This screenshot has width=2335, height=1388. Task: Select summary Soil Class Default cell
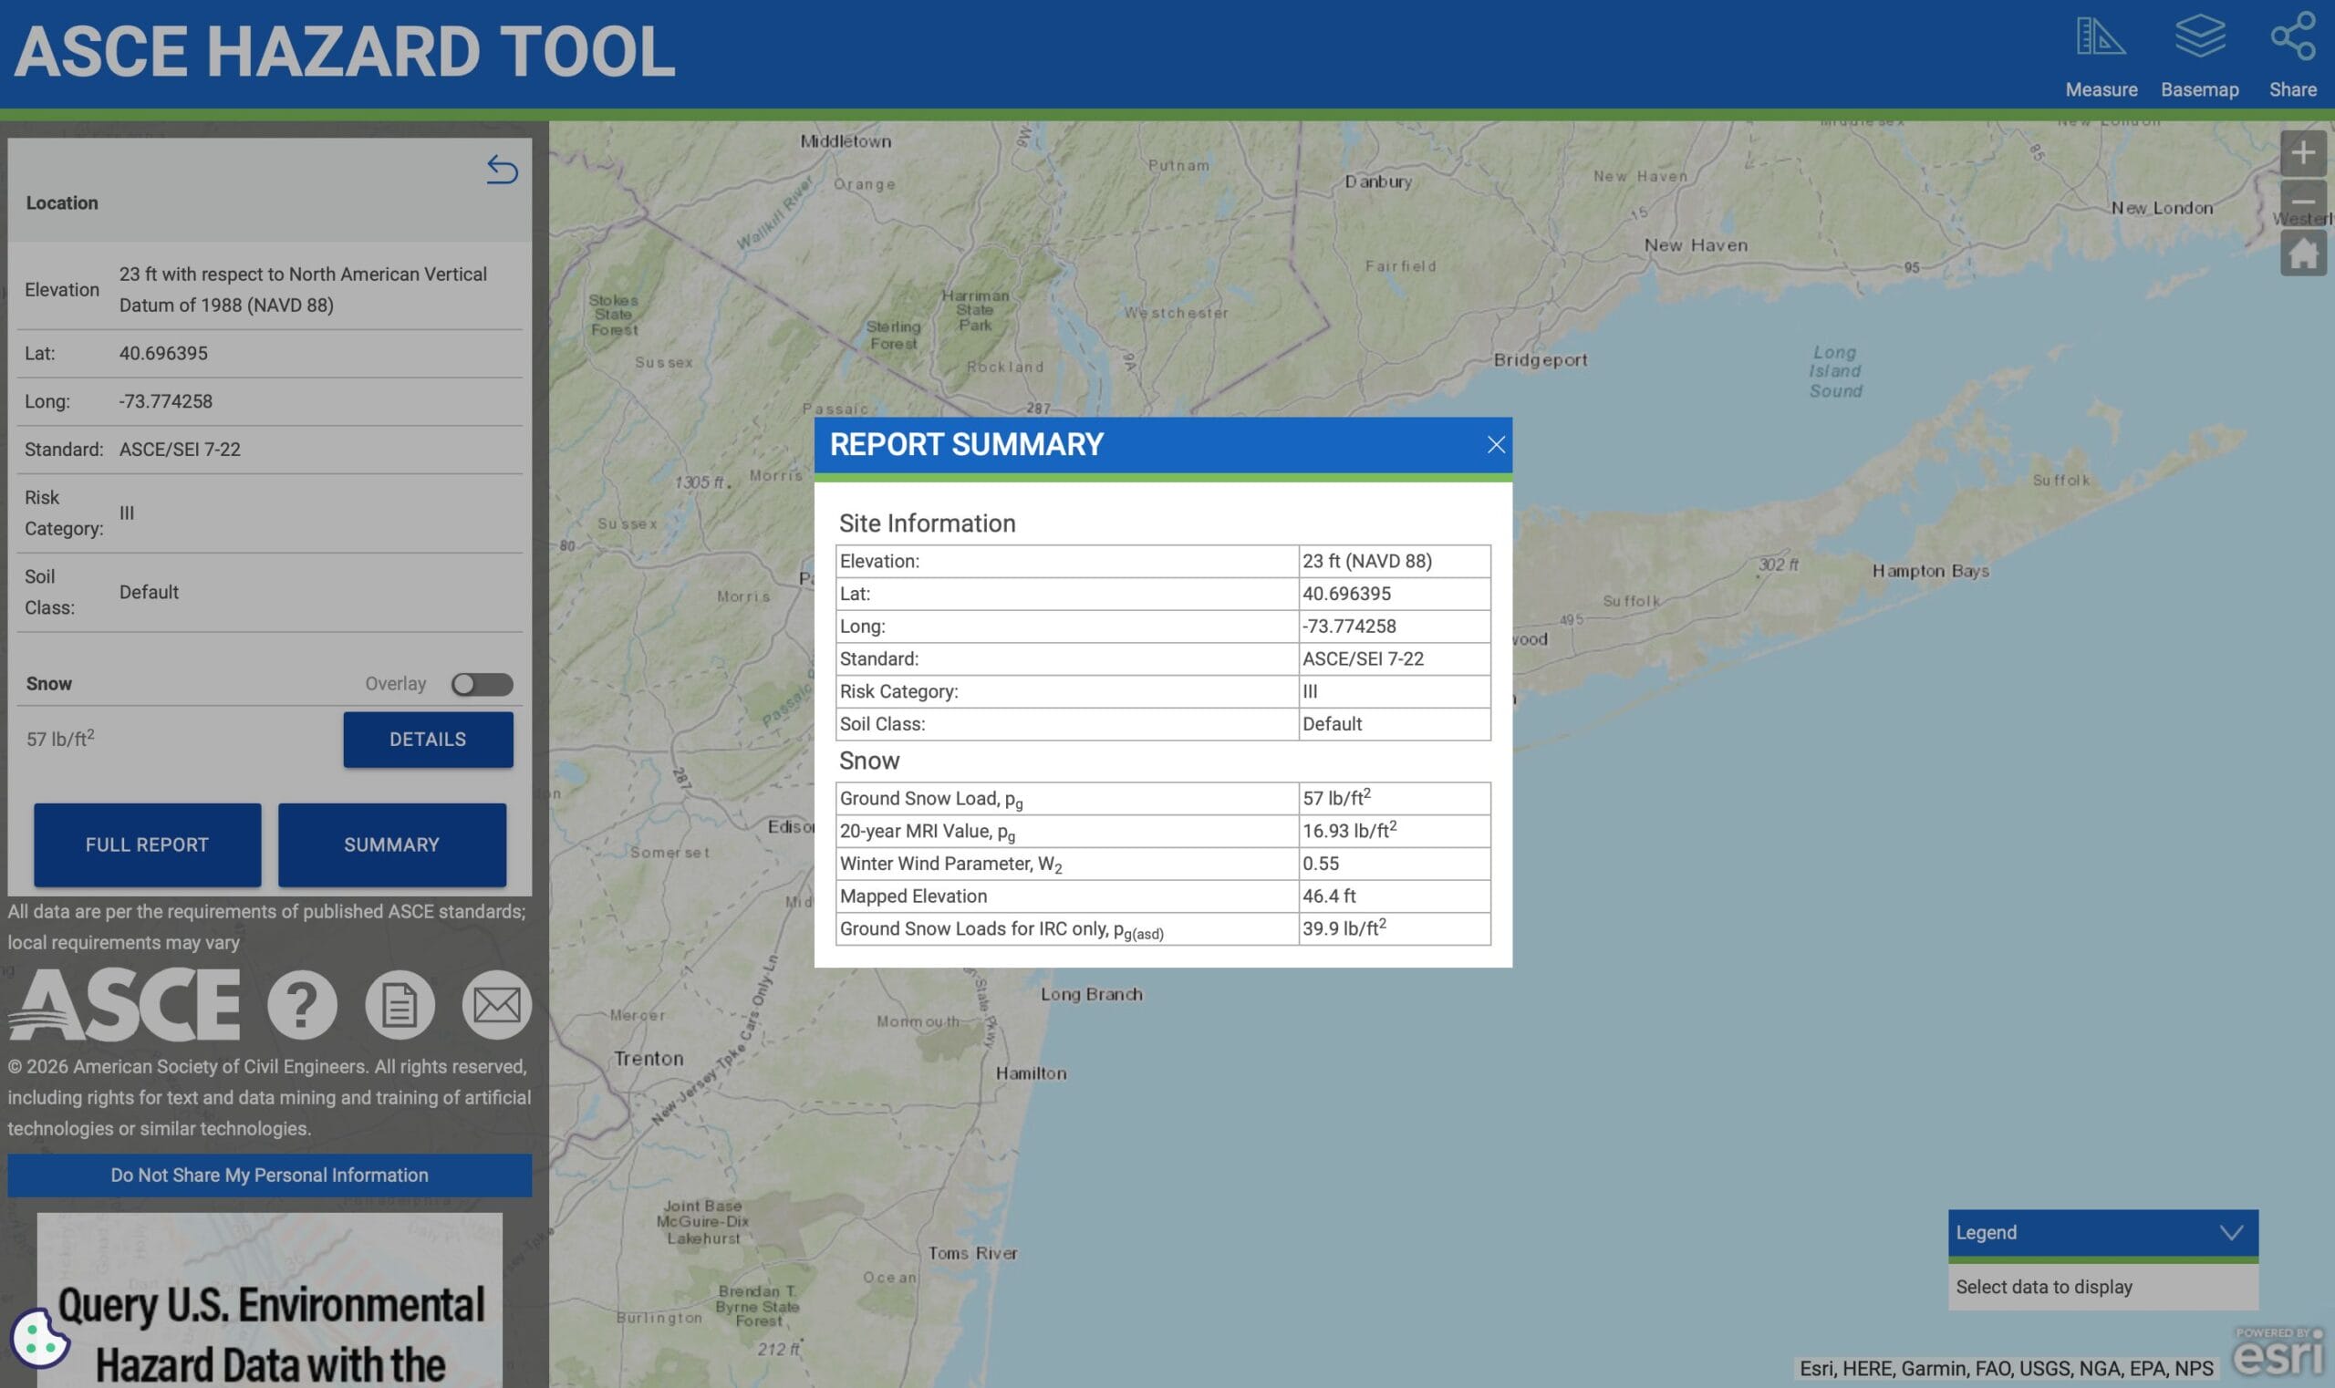[1394, 724]
